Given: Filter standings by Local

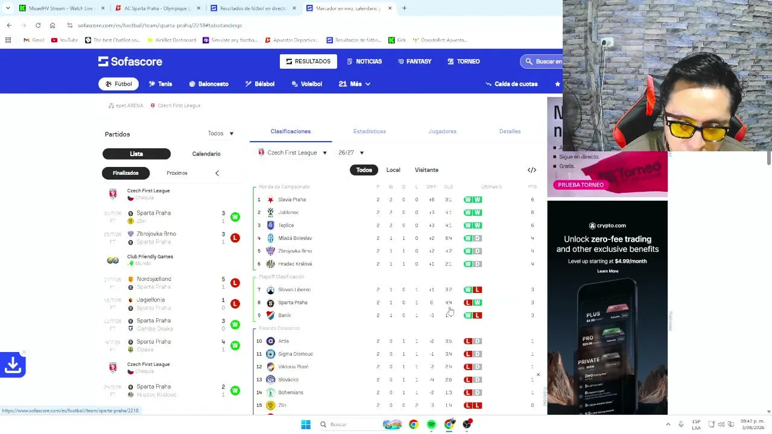Looking at the screenshot, I should [393, 170].
